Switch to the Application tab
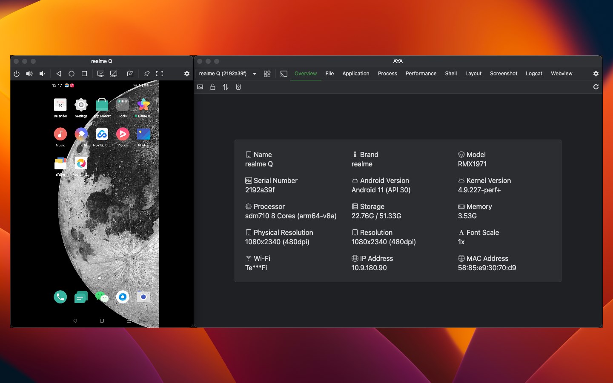 pyautogui.click(x=356, y=74)
